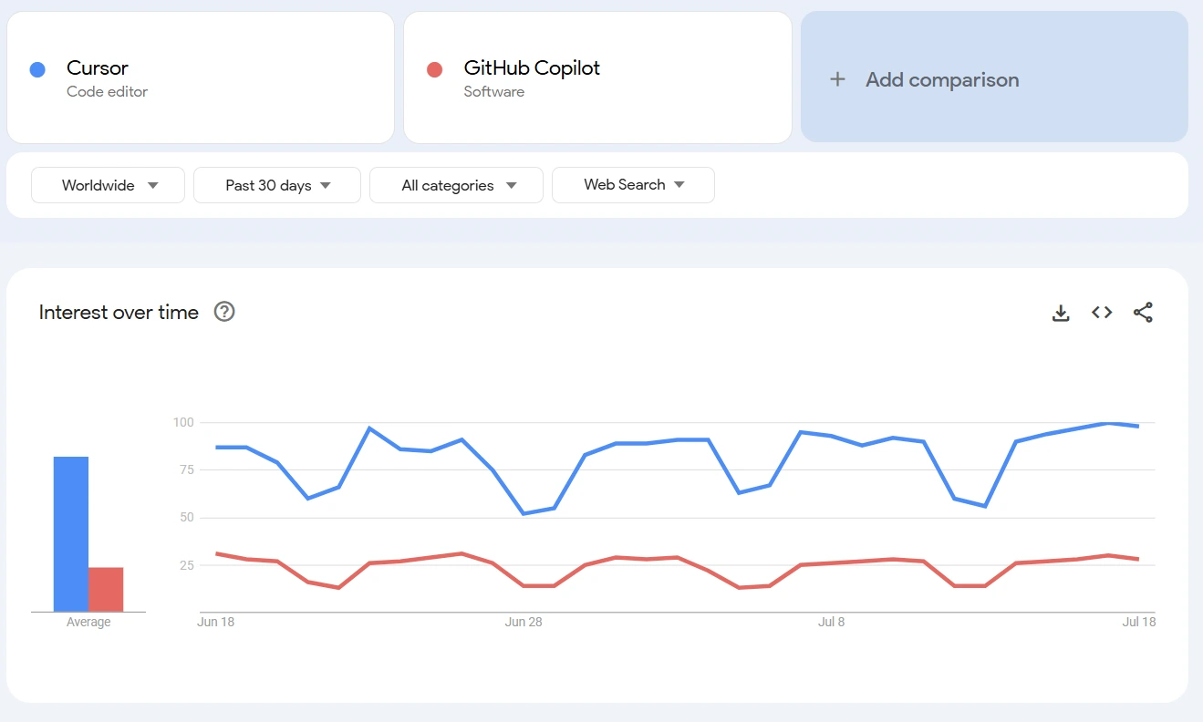Click the red Copilot line's Jun 18 start point

click(216, 553)
